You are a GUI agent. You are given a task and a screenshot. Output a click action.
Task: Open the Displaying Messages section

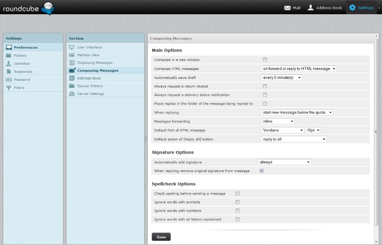click(x=94, y=62)
